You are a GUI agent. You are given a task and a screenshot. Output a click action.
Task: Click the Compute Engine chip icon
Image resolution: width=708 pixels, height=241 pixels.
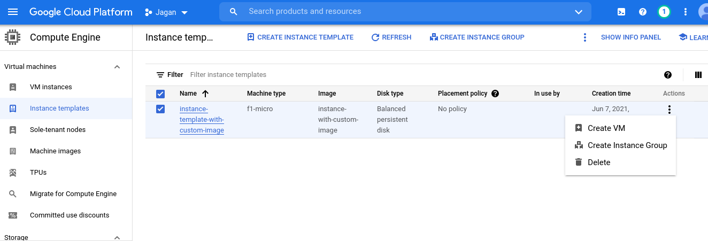click(x=12, y=37)
